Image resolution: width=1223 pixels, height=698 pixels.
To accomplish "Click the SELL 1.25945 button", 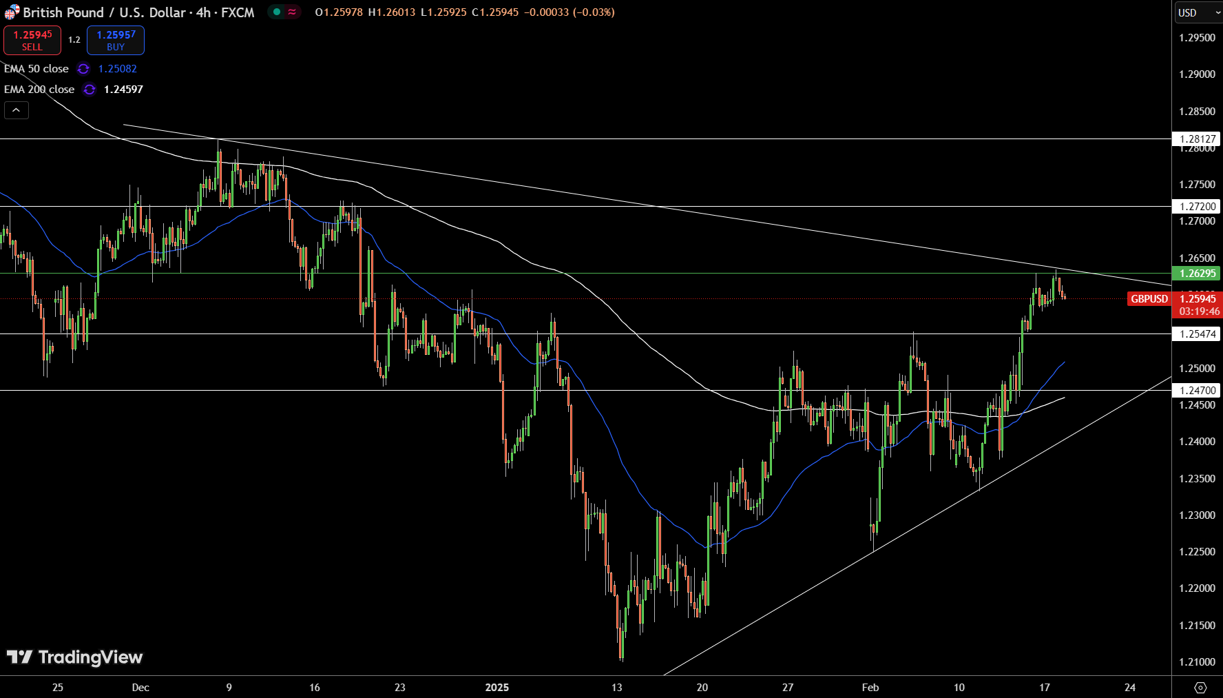I will [32, 41].
